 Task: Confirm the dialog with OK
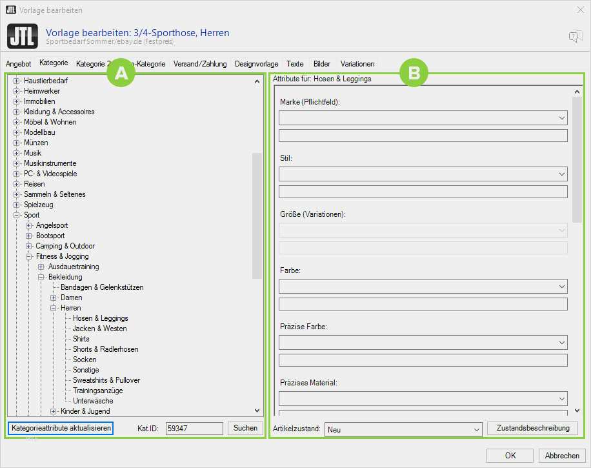tap(510, 455)
